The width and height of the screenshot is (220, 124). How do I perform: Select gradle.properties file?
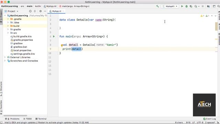22,40
